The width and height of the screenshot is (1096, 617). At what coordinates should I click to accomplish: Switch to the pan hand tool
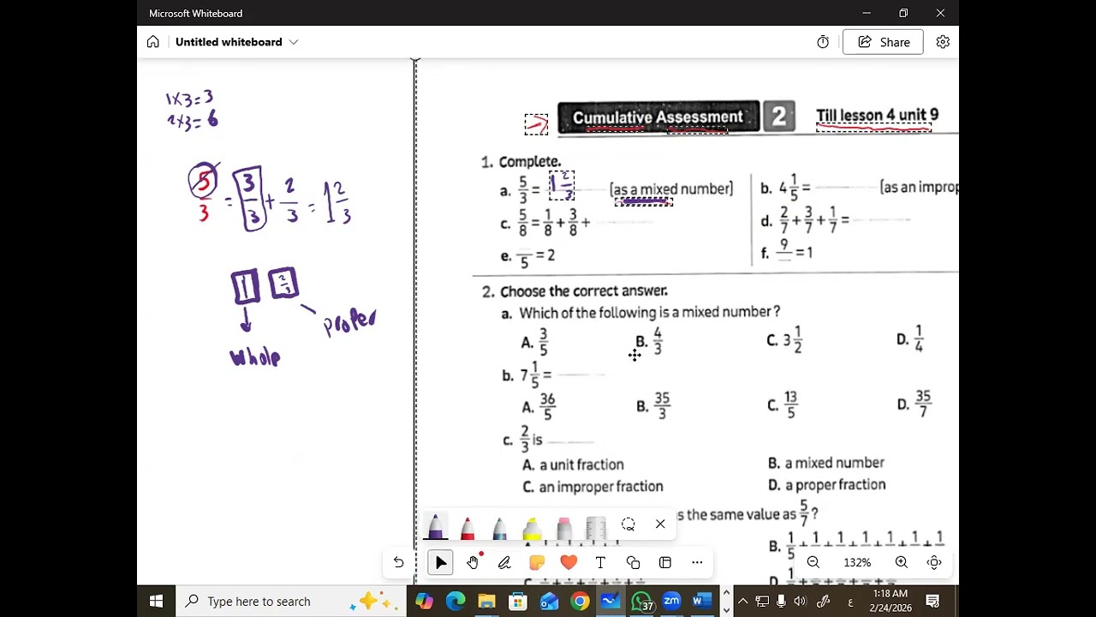(473, 562)
